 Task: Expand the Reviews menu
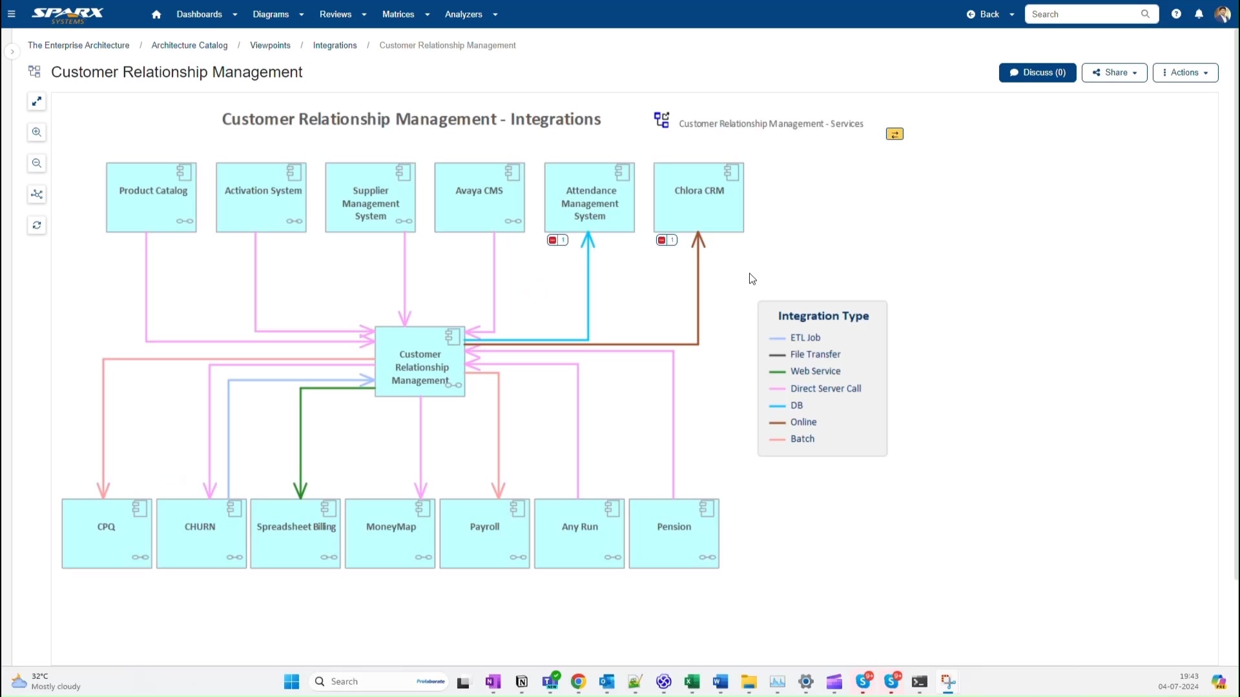(343, 14)
